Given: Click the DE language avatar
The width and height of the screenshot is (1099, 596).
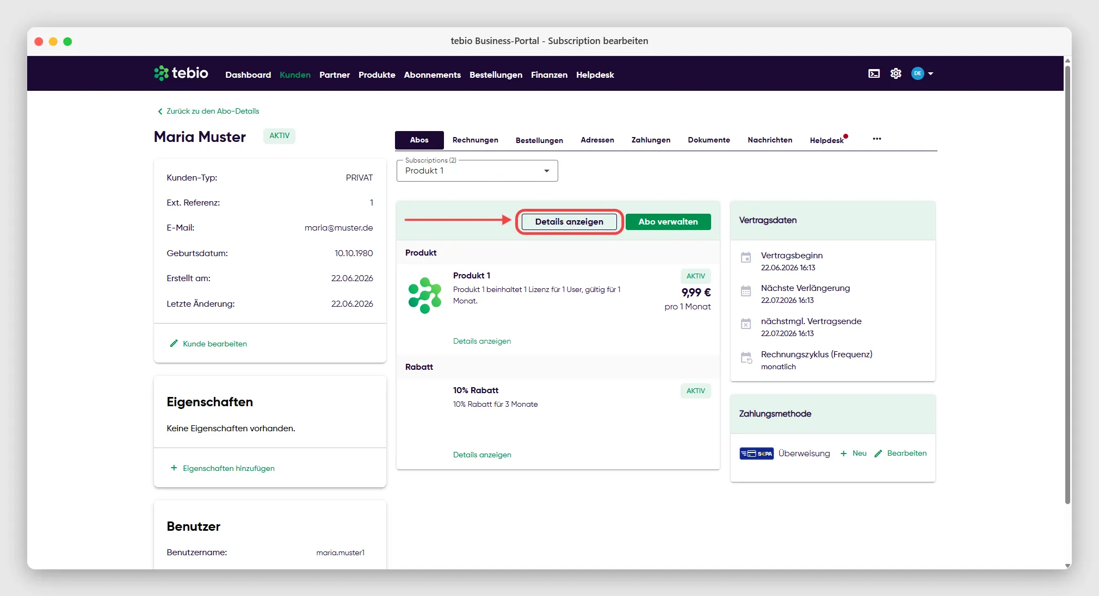Looking at the screenshot, I should (917, 73).
